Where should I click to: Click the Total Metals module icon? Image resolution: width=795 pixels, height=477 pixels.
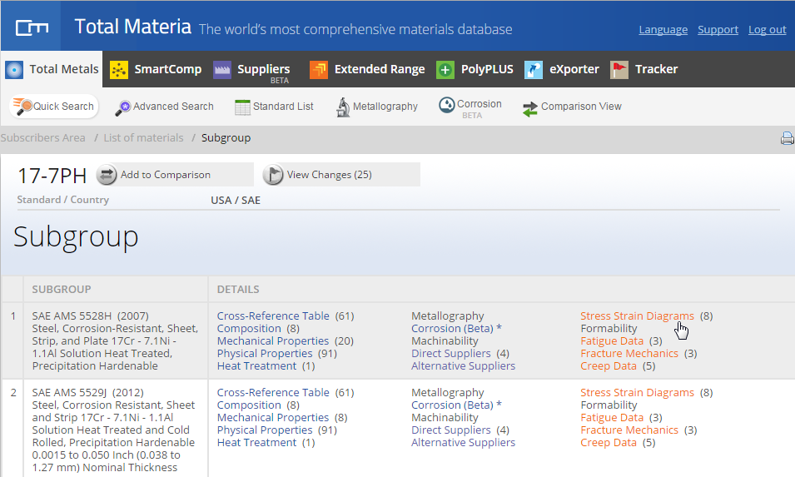coord(14,69)
